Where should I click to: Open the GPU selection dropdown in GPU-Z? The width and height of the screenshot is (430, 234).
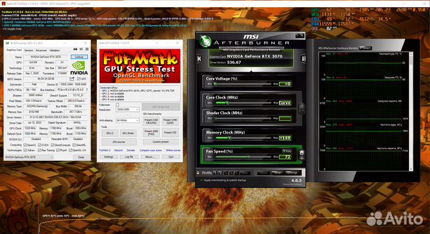click(x=29, y=157)
